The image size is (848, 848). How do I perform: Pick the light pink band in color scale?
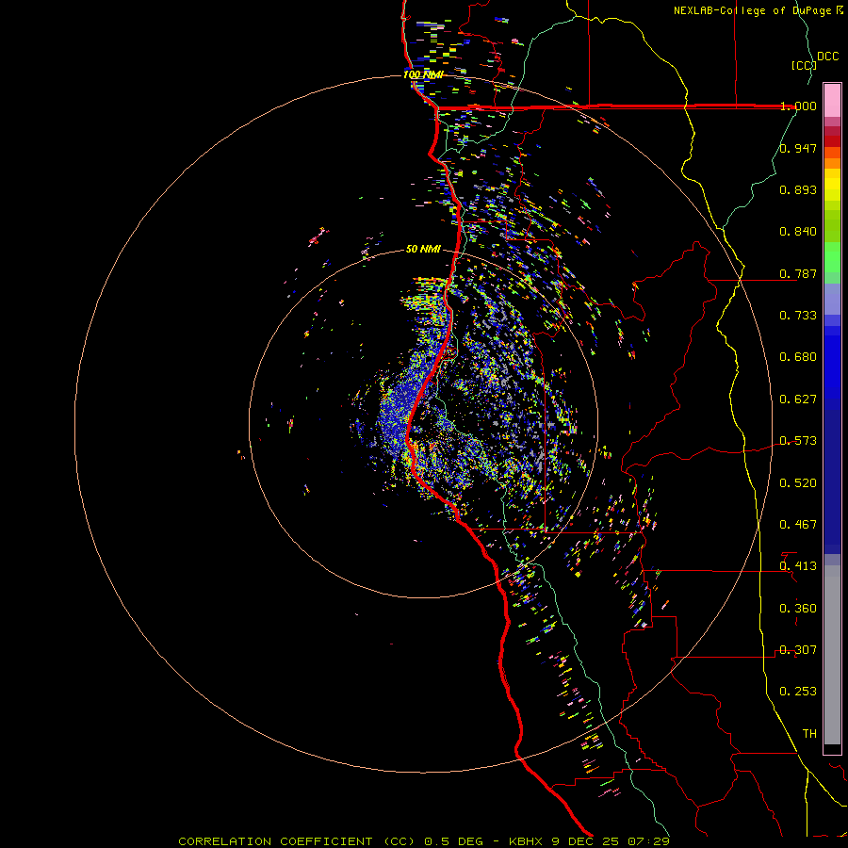coord(832,100)
